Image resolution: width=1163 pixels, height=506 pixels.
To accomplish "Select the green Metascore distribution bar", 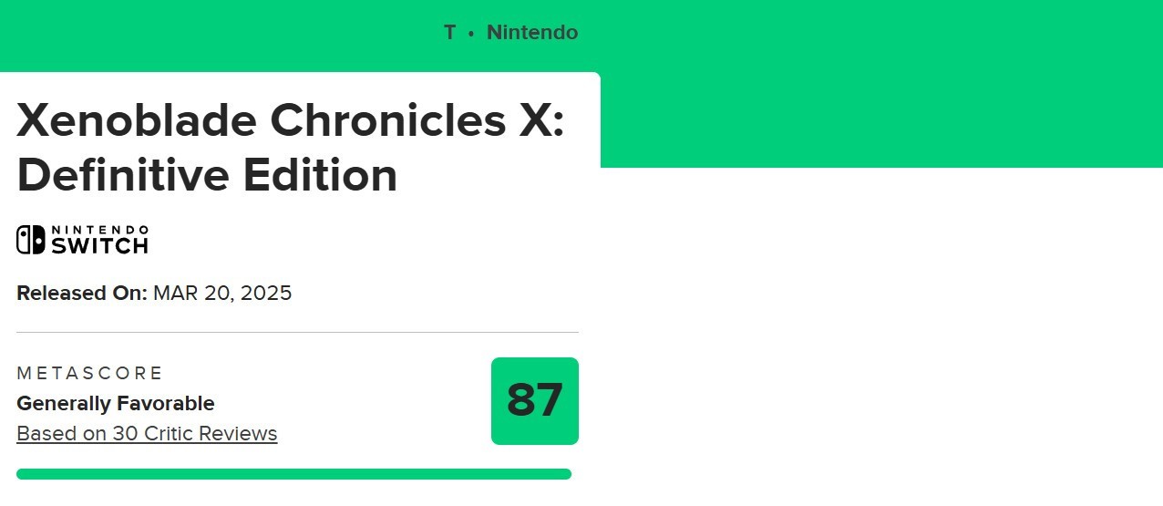I will [293, 474].
